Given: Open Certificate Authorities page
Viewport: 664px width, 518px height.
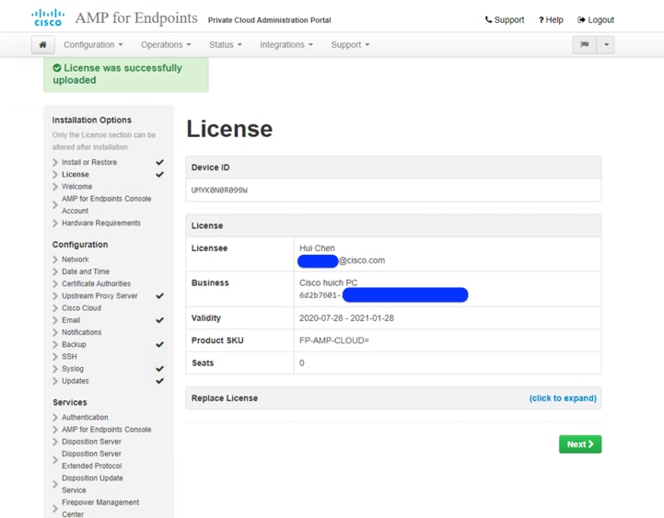Looking at the screenshot, I should click(96, 283).
